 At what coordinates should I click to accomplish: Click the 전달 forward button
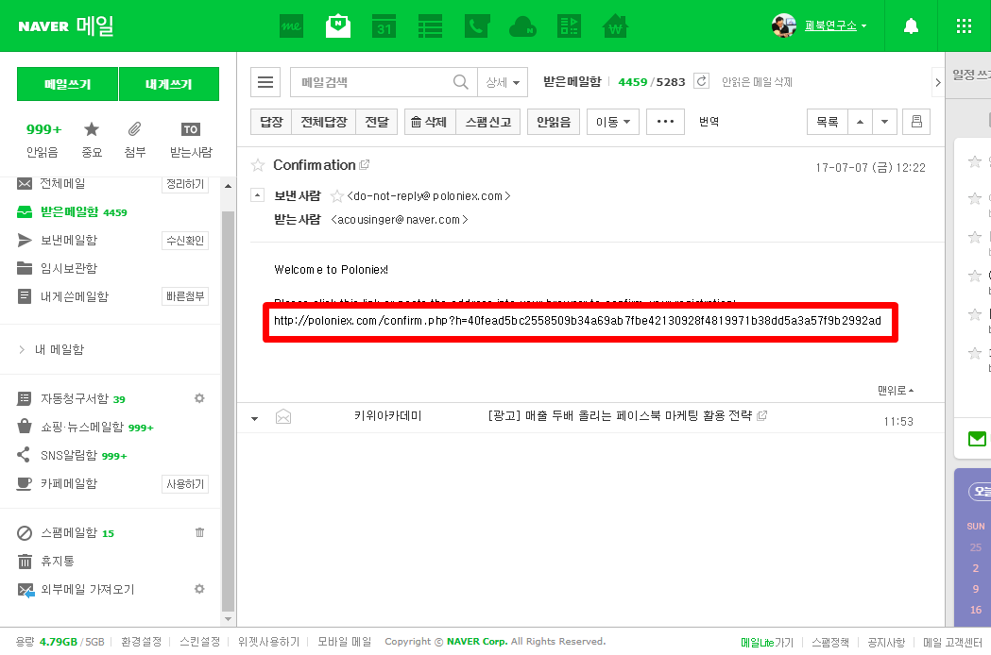pyautogui.click(x=377, y=121)
